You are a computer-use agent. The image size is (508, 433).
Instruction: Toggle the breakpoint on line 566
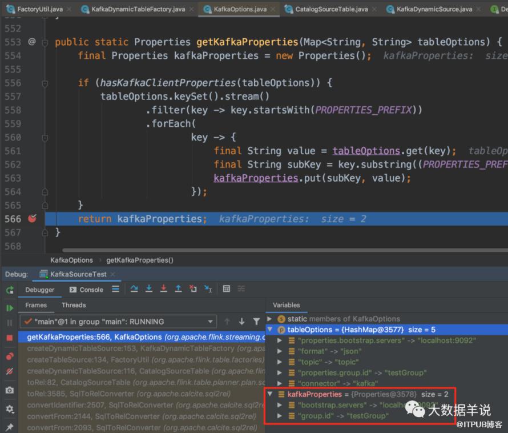pyautogui.click(x=32, y=219)
